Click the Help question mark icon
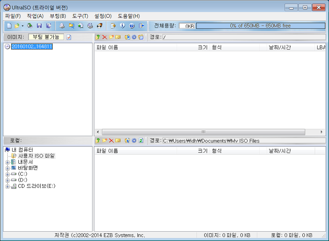The image size is (329, 241). (x=132, y=26)
